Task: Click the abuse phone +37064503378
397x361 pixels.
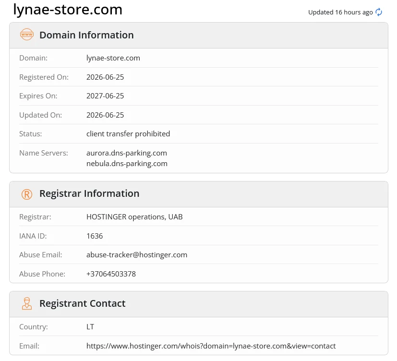Action: click(111, 274)
